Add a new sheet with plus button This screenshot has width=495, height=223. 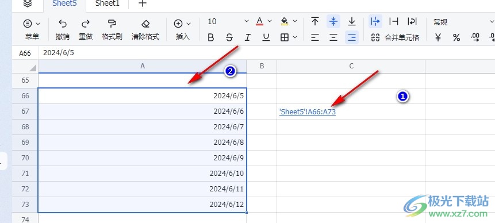(x=143, y=3)
